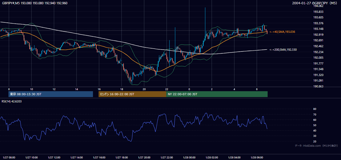Select RSI scale level 70
341x160 pixels.
pos(315,114)
